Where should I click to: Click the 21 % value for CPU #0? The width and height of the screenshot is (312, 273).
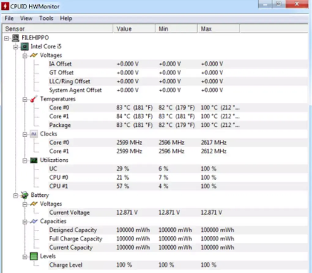123,177
